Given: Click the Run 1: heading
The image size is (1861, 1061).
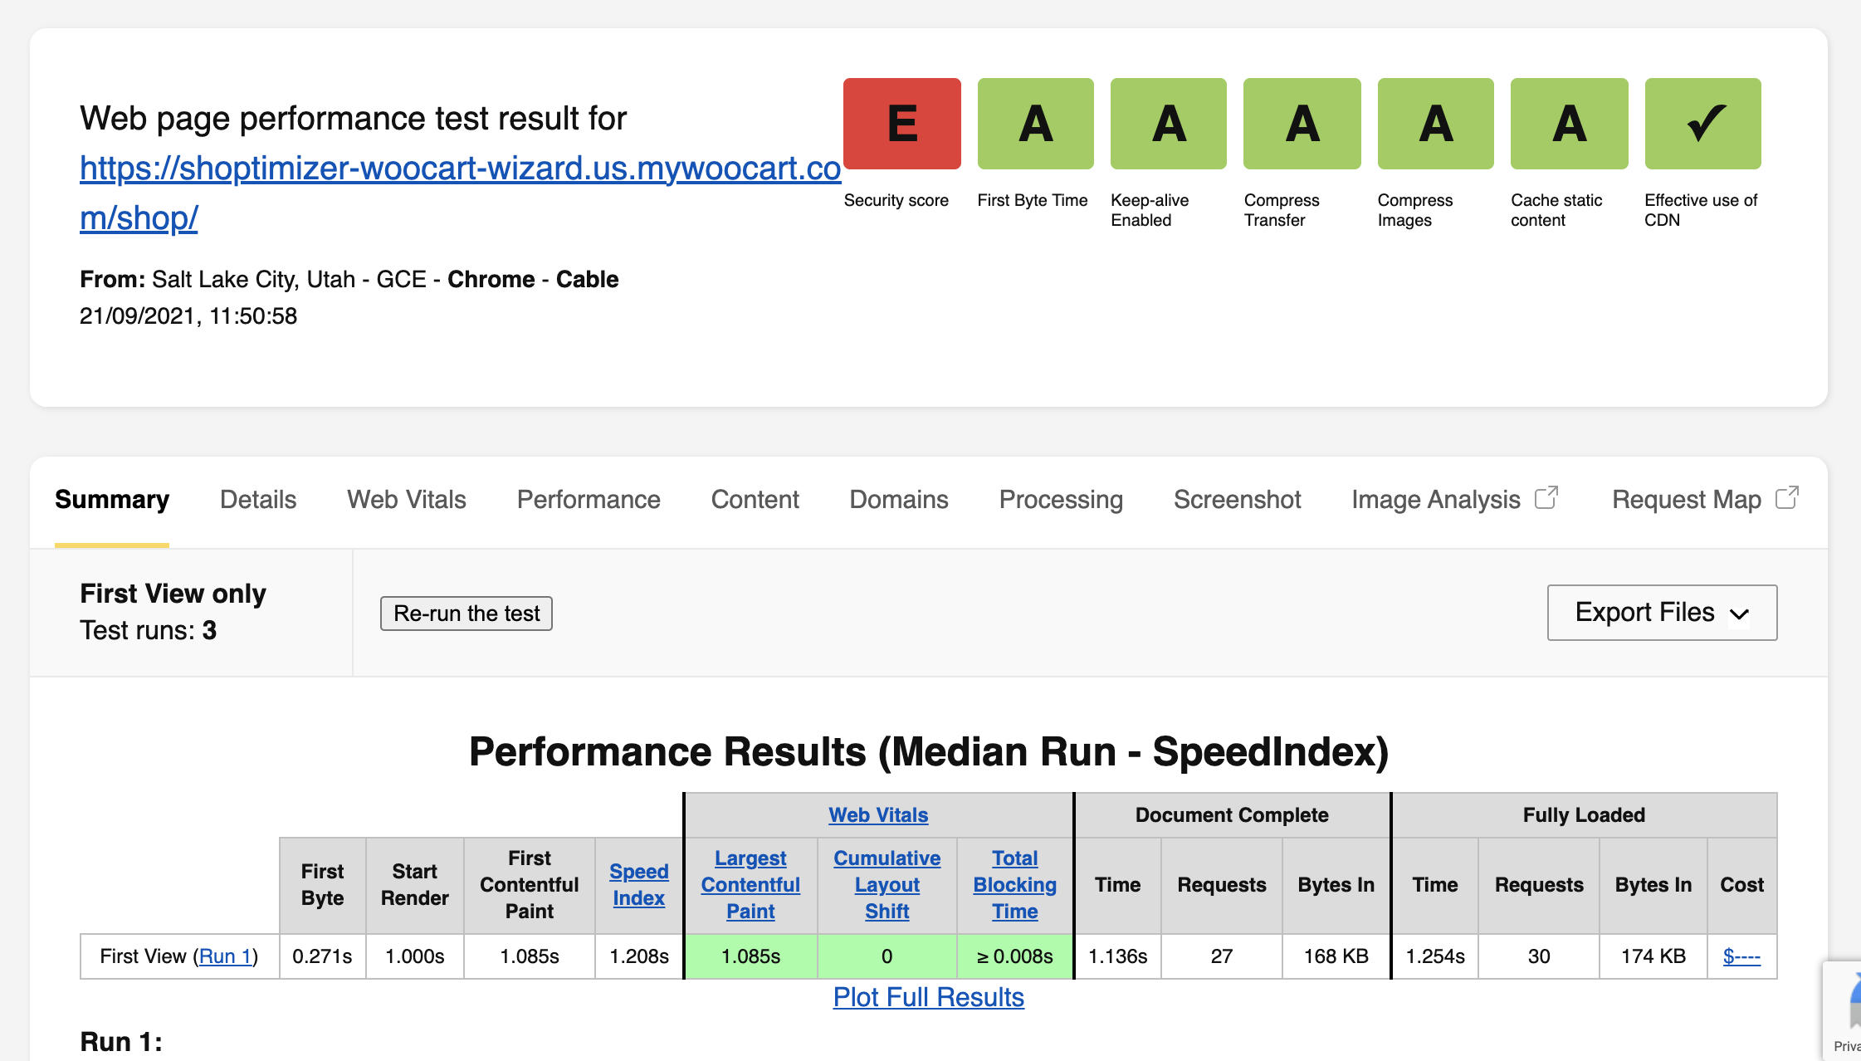Looking at the screenshot, I should click(x=121, y=1041).
